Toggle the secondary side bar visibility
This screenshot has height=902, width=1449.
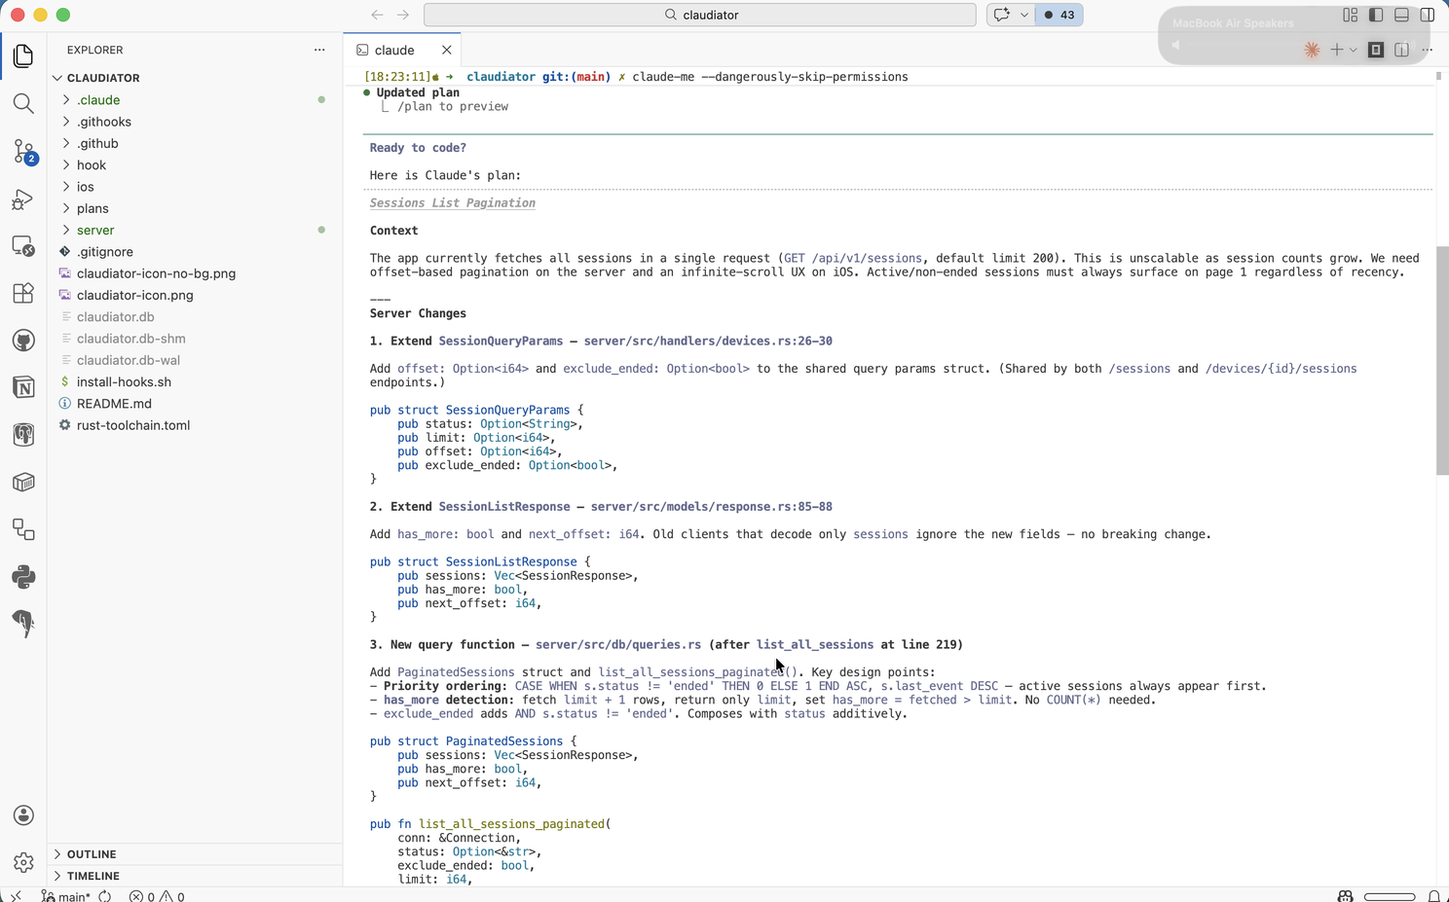click(x=1427, y=15)
